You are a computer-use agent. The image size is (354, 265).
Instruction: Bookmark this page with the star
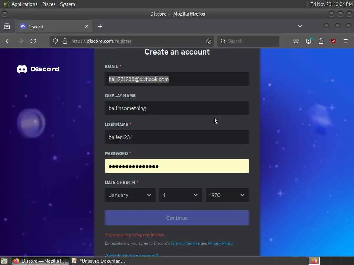pos(208,41)
